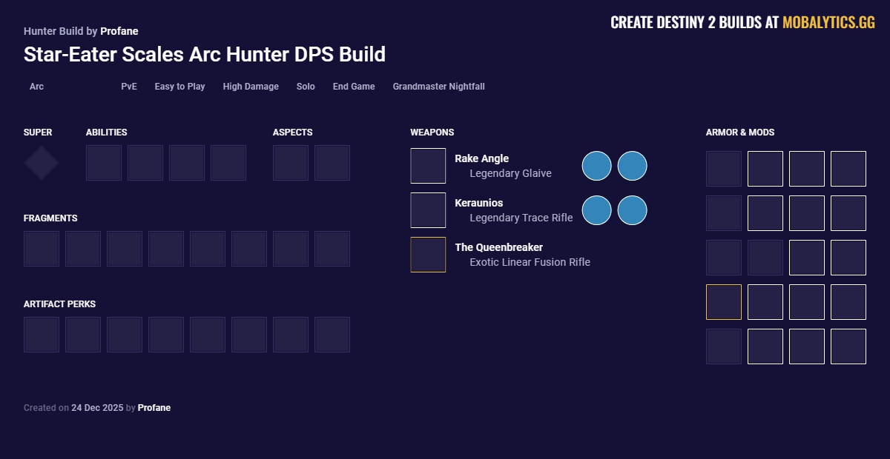Select the empty Super diamond slot
890x459 pixels.
tap(41, 162)
